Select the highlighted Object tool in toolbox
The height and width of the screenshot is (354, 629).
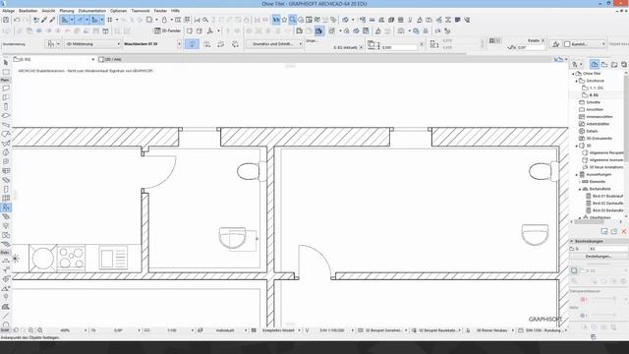(6, 207)
